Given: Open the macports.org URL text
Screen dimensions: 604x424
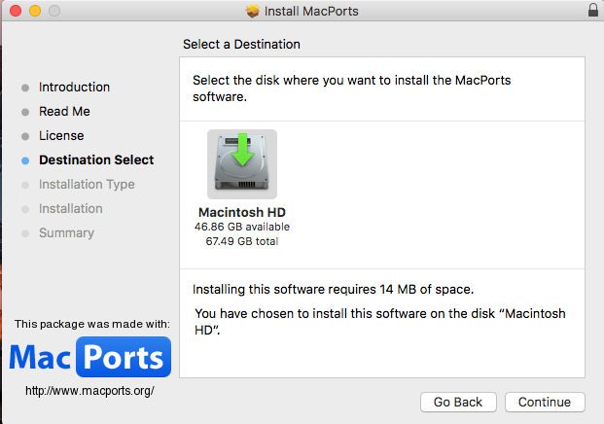Looking at the screenshot, I should coord(89,391).
